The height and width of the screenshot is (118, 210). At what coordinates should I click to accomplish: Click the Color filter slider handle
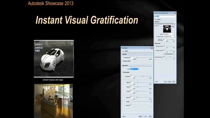[x=152, y=102]
